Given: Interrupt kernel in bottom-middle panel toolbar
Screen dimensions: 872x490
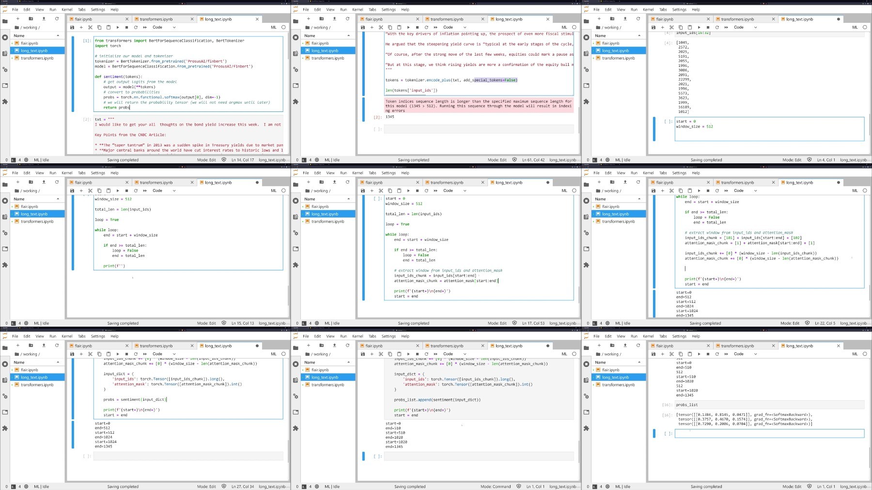Looking at the screenshot, I should click(x=417, y=354).
